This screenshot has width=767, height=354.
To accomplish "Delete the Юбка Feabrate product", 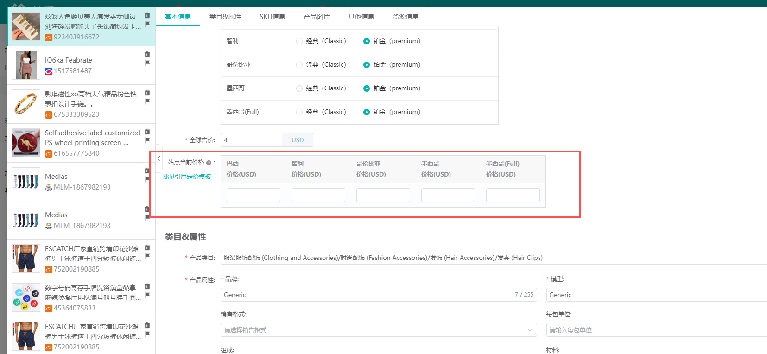I will [147, 54].
